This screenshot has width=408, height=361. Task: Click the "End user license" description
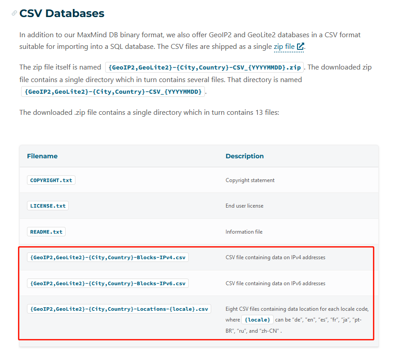[x=244, y=206]
